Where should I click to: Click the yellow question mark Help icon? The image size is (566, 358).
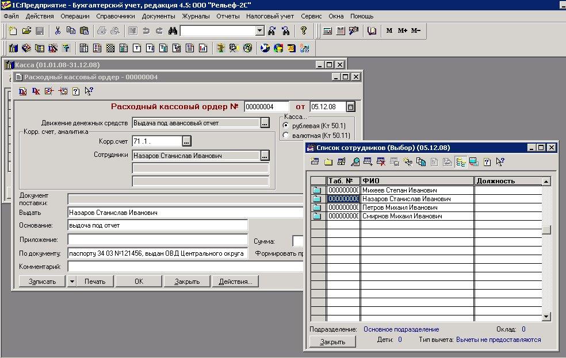click(x=304, y=31)
